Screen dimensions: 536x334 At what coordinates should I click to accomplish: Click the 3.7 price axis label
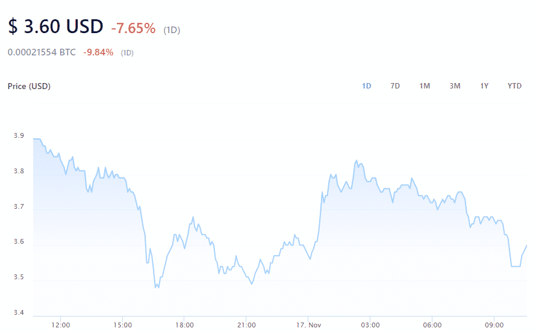coord(19,207)
